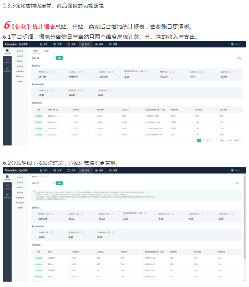Open 应用 grid icon in the 2020-10 sub-station report

click(x=69, y=171)
